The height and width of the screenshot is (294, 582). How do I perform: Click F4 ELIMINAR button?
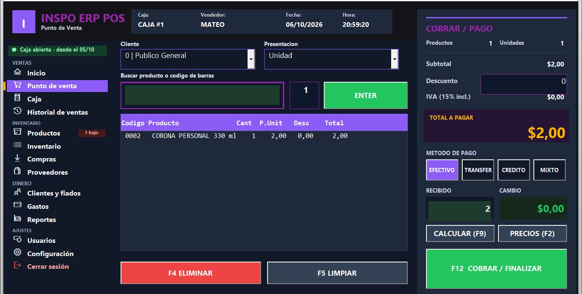pos(190,273)
